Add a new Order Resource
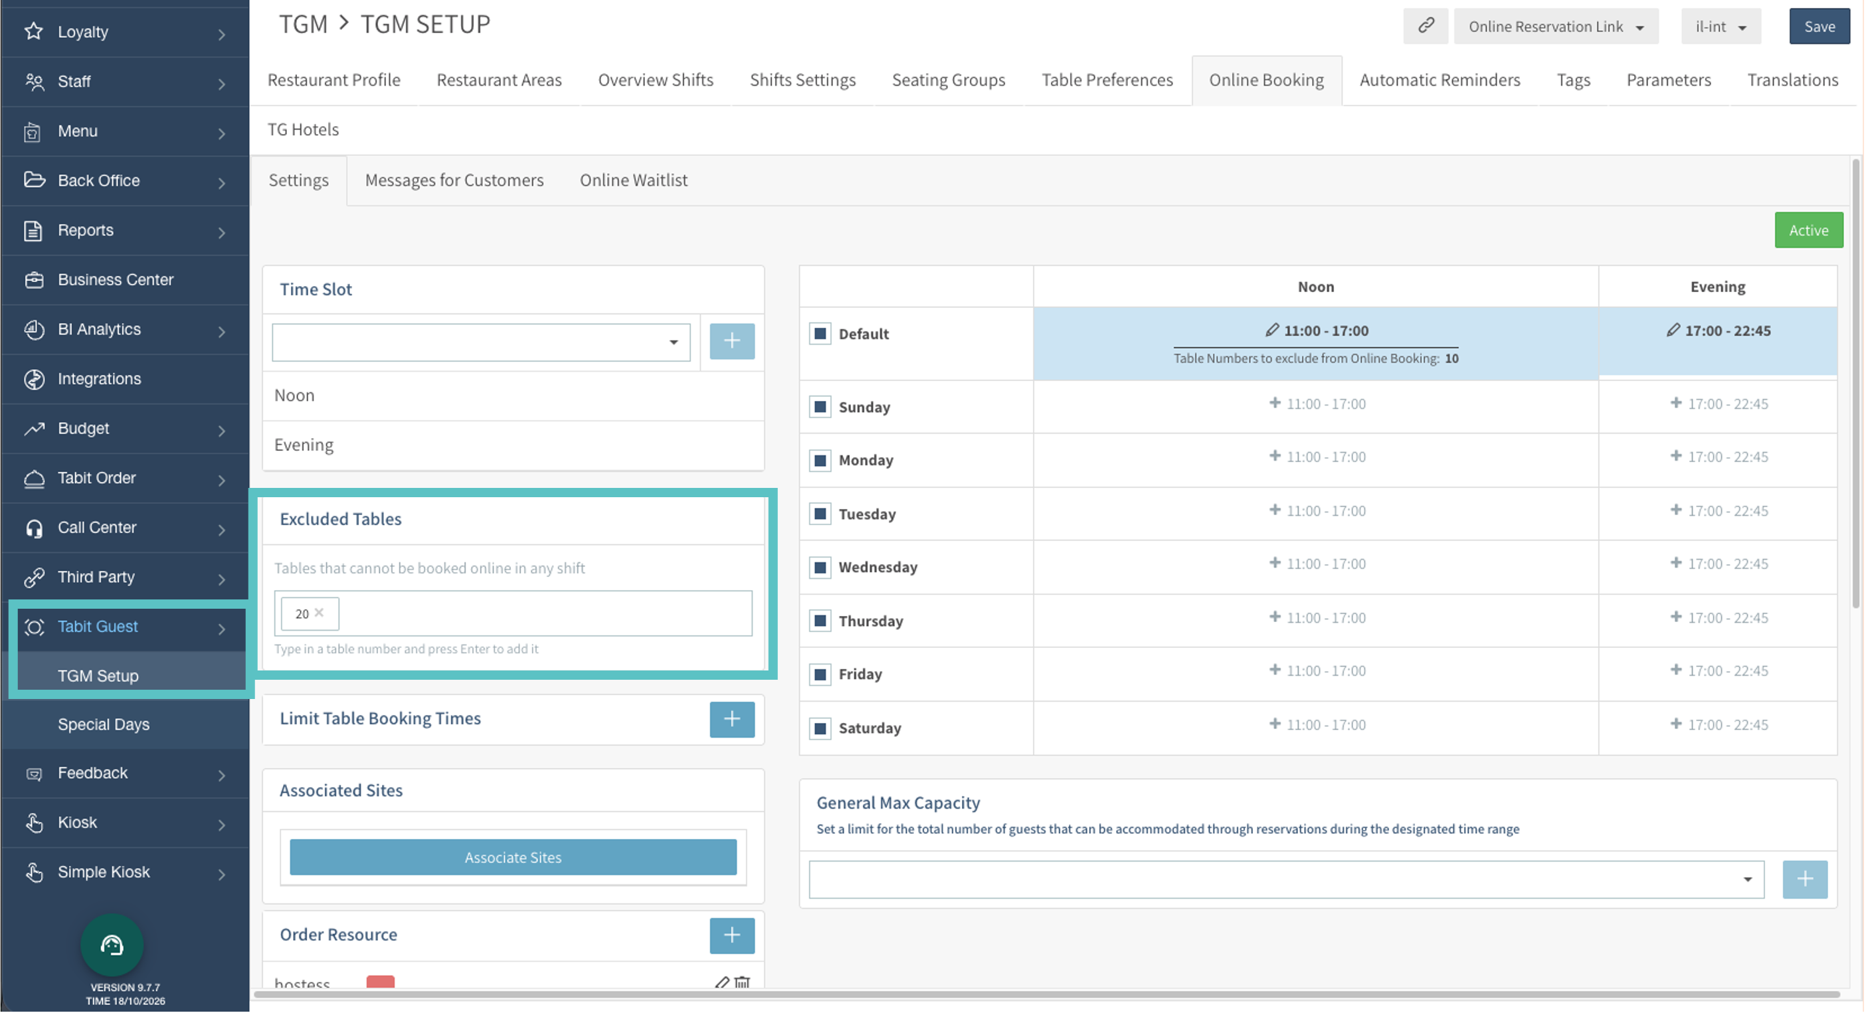This screenshot has width=1866, height=1013. pos(731,935)
